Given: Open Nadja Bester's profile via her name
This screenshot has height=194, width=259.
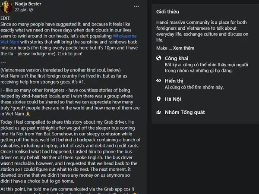Looking at the screenshot, I should pos(28,4).
